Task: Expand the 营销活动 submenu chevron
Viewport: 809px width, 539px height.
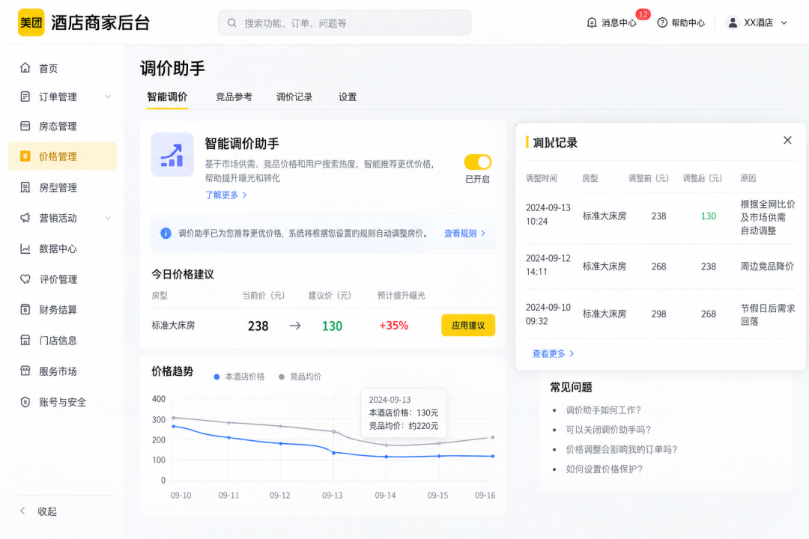Action: coord(108,218)
